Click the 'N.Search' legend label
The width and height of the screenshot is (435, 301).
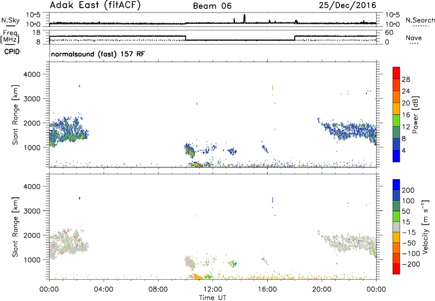[420, 20]
